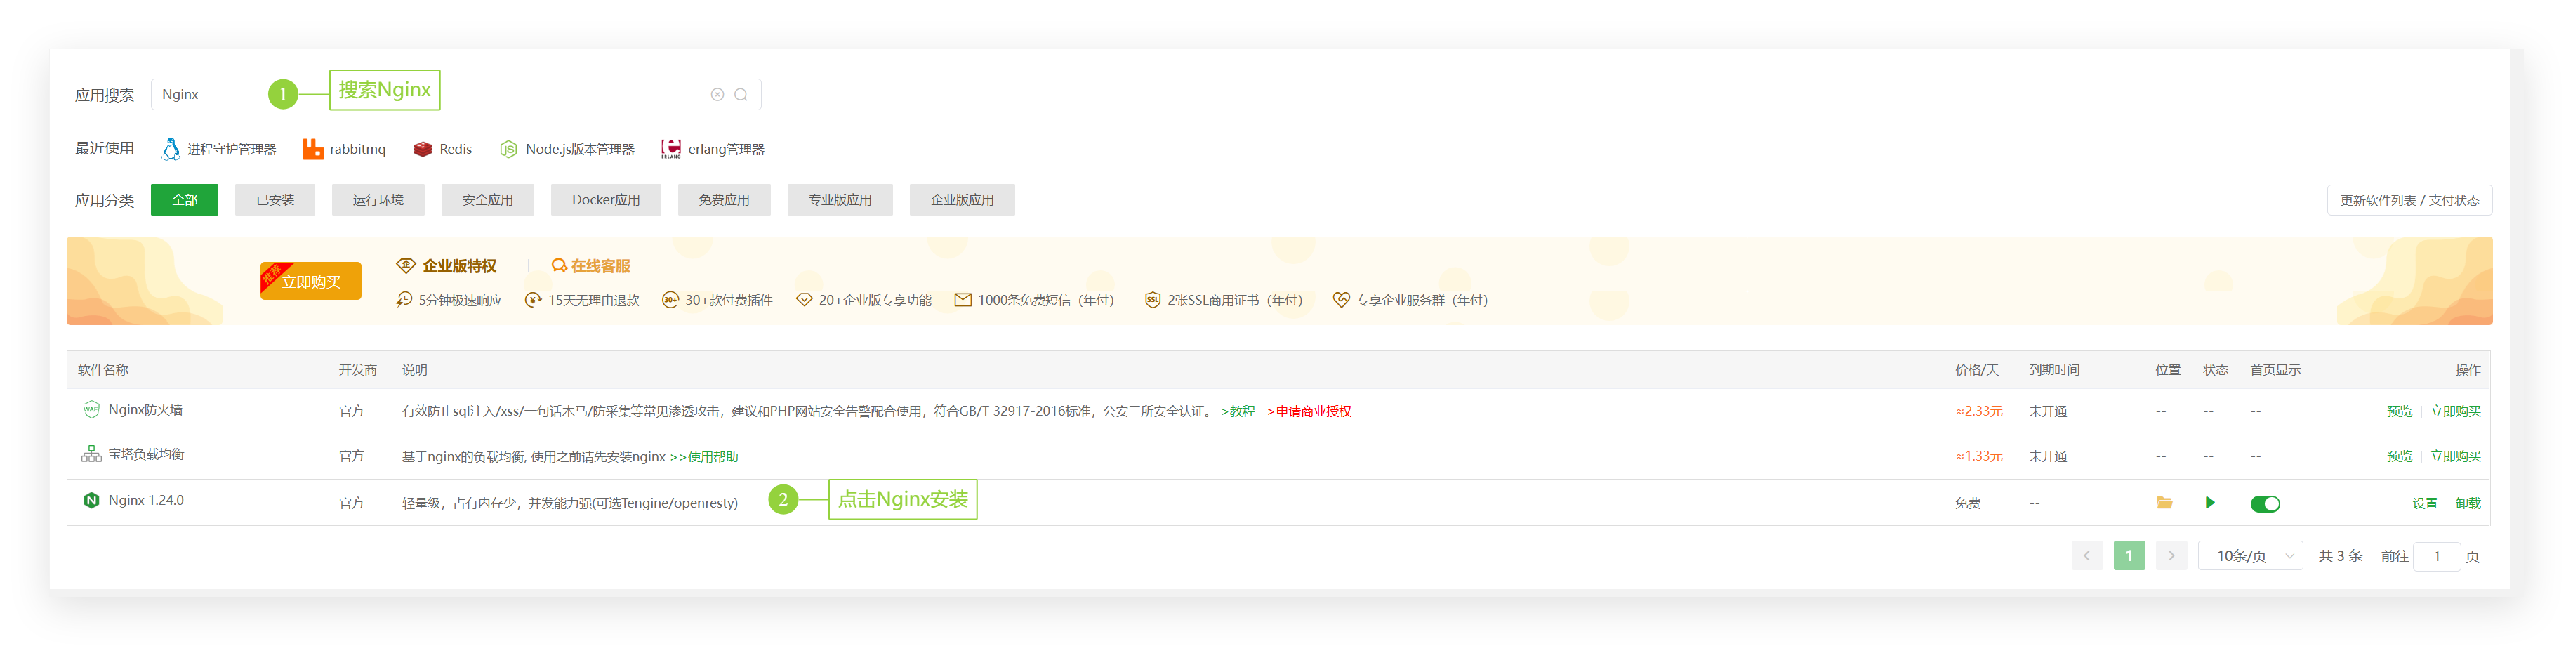Clear the Nginx search text

click(716, 95)
